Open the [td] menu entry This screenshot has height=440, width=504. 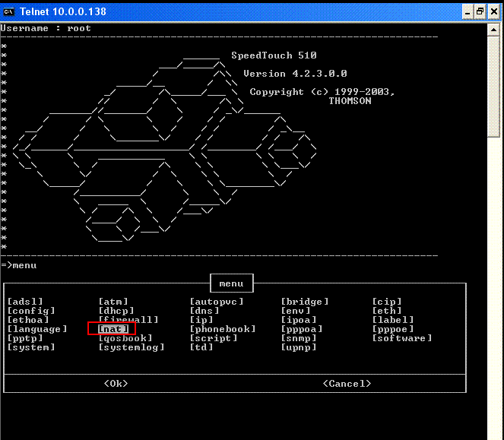point(201,347)
